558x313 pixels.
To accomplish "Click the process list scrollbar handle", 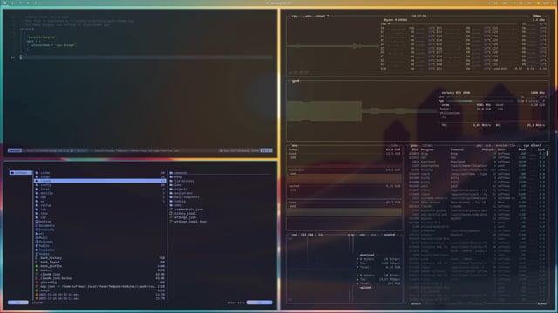I will click(548, 154).
